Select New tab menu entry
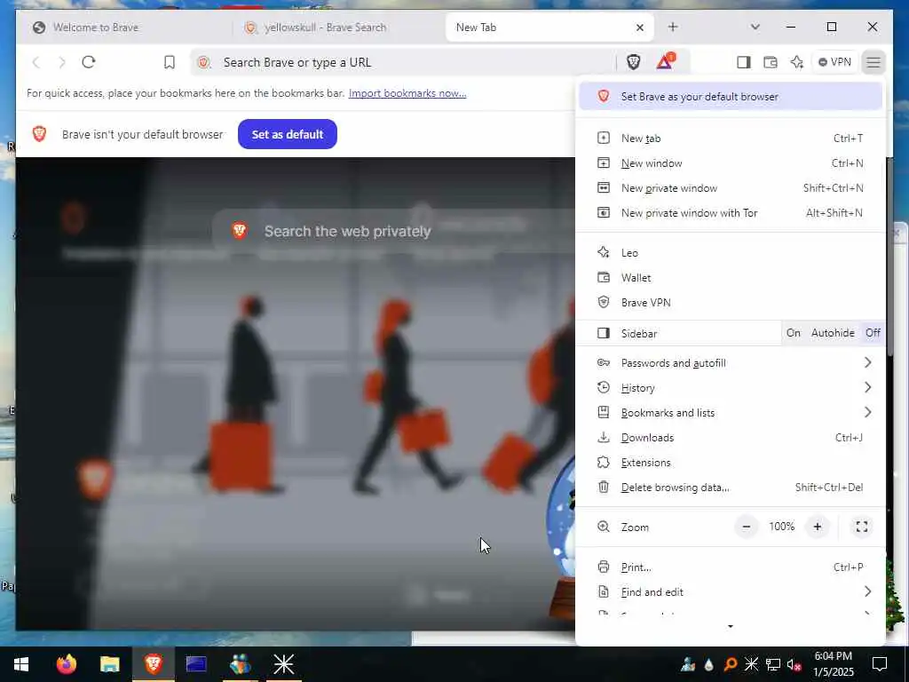The height and width of the screenshot is (682, 909). pos(731,138)
